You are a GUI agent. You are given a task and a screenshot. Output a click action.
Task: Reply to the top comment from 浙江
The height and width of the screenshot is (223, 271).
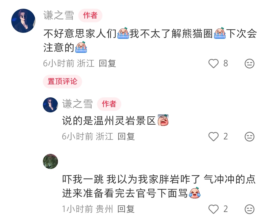tap(107, 63)
